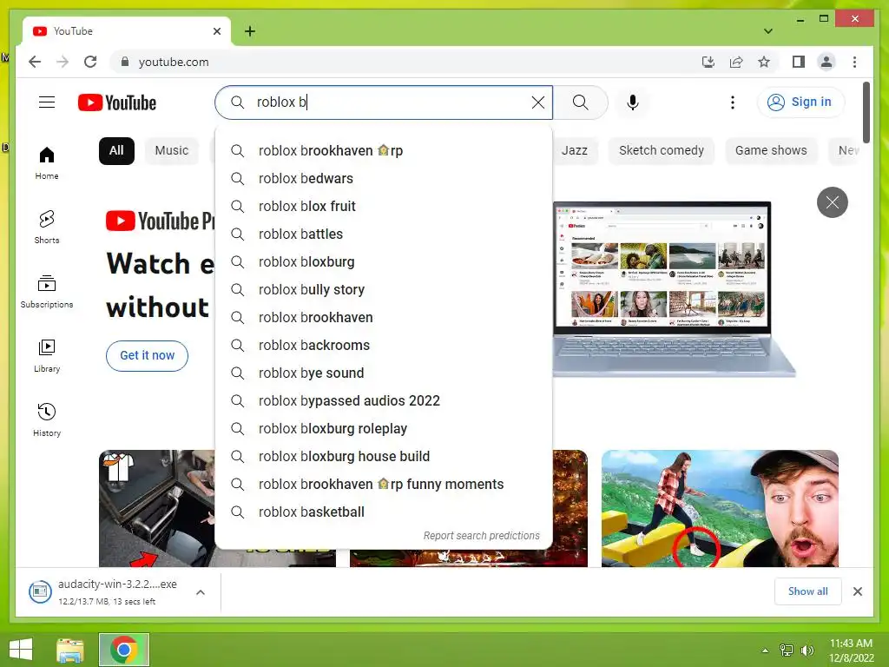
Task: Select the plain roblox brookhaven suggestion
Action: tap(384, 318)
